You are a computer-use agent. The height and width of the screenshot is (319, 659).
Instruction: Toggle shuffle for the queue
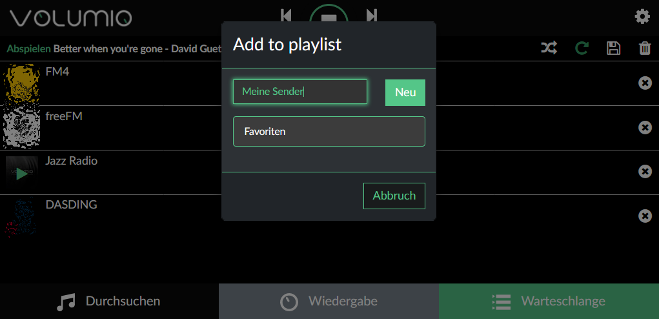pos(549,48)
